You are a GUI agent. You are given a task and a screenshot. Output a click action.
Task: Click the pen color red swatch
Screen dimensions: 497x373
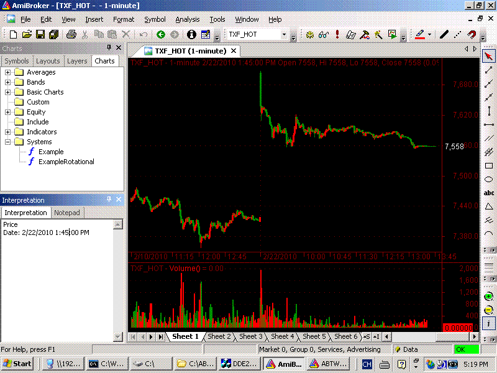click(420, 34)
